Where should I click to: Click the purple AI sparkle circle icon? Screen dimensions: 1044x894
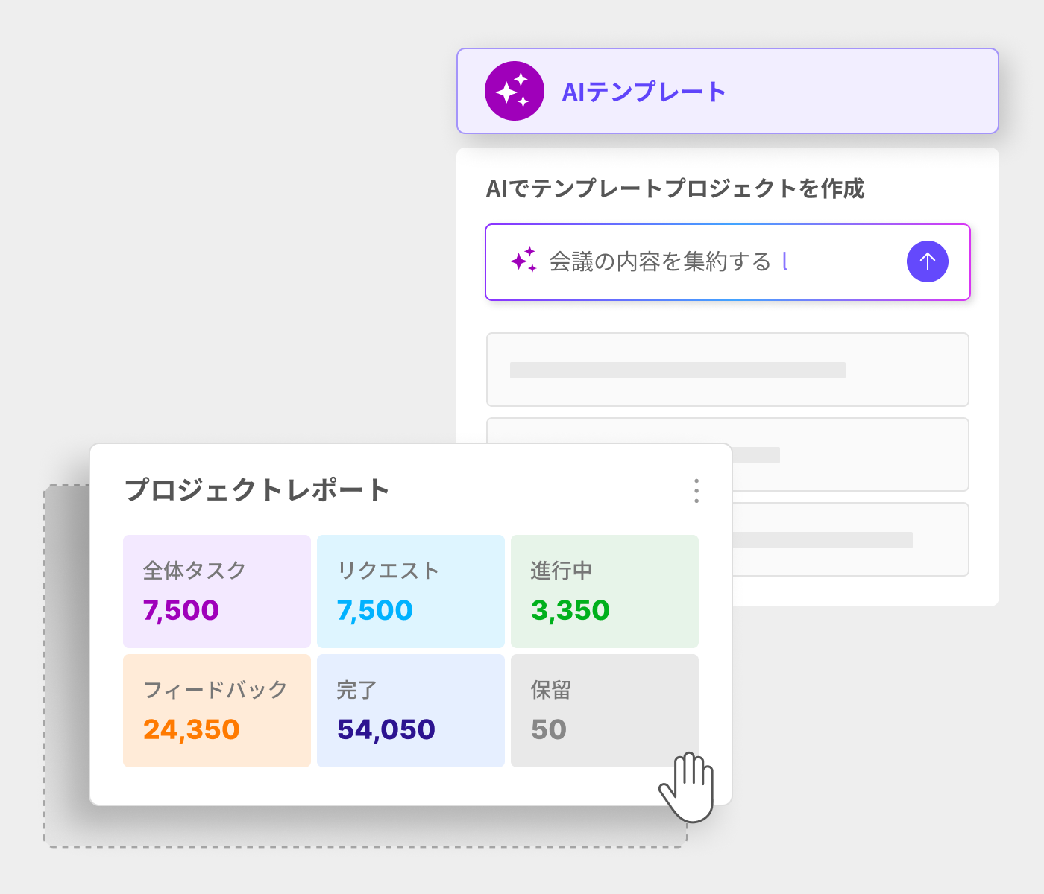[x=514, y=91]
